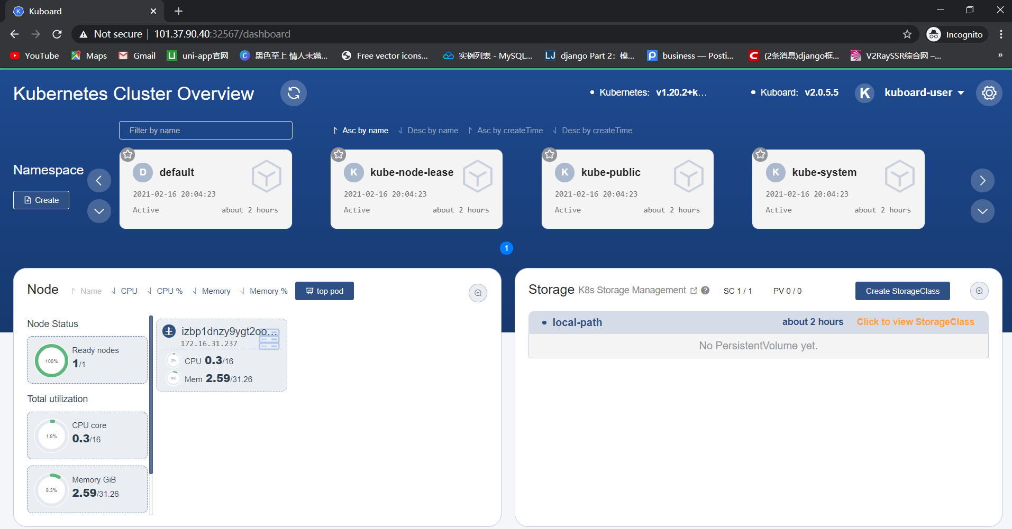Sort namespaces Desc by name
Viewport: 1012px width, 529px height.
click(x=428, y=131)
